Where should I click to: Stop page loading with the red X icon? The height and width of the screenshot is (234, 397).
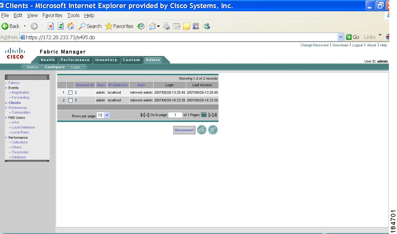pyautogui.click(x=51, y=26)
